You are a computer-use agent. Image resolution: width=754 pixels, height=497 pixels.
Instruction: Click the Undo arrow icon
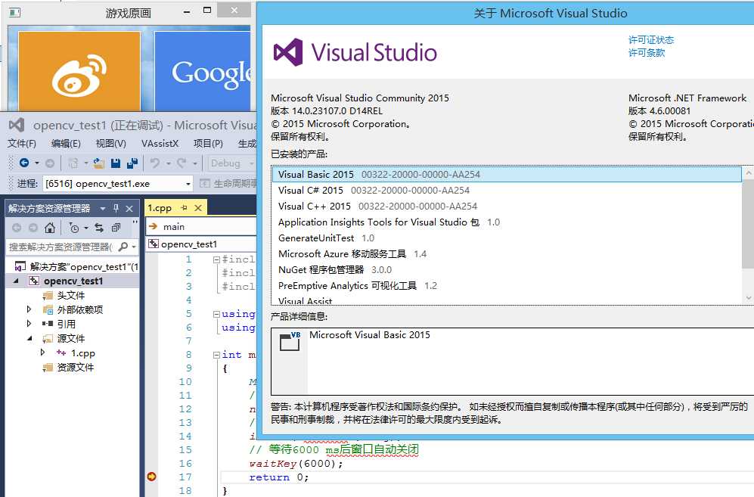[155, 163]
